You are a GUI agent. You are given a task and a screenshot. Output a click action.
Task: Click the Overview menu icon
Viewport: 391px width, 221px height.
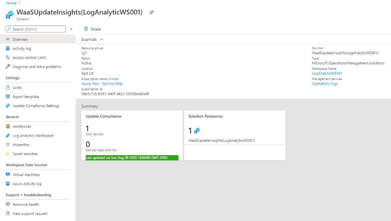click(8, 39)
